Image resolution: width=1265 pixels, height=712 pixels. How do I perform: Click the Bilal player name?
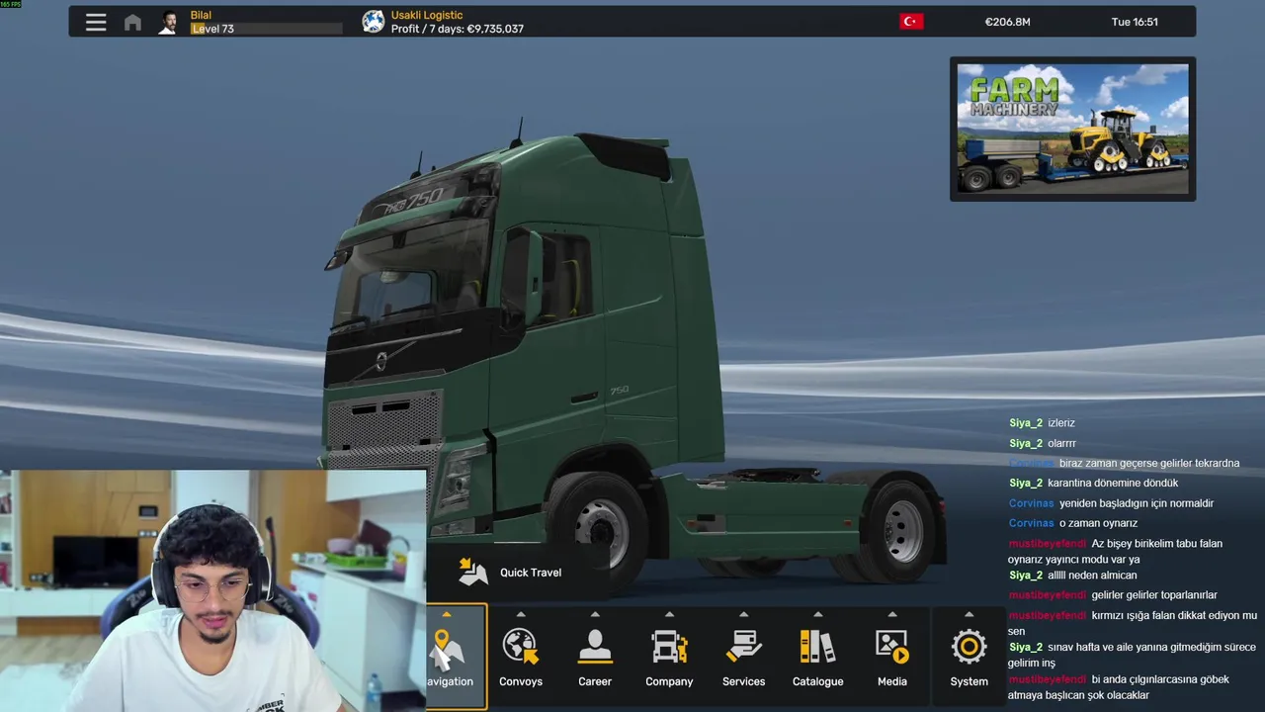pyautogui.click(x=201, y=15)
